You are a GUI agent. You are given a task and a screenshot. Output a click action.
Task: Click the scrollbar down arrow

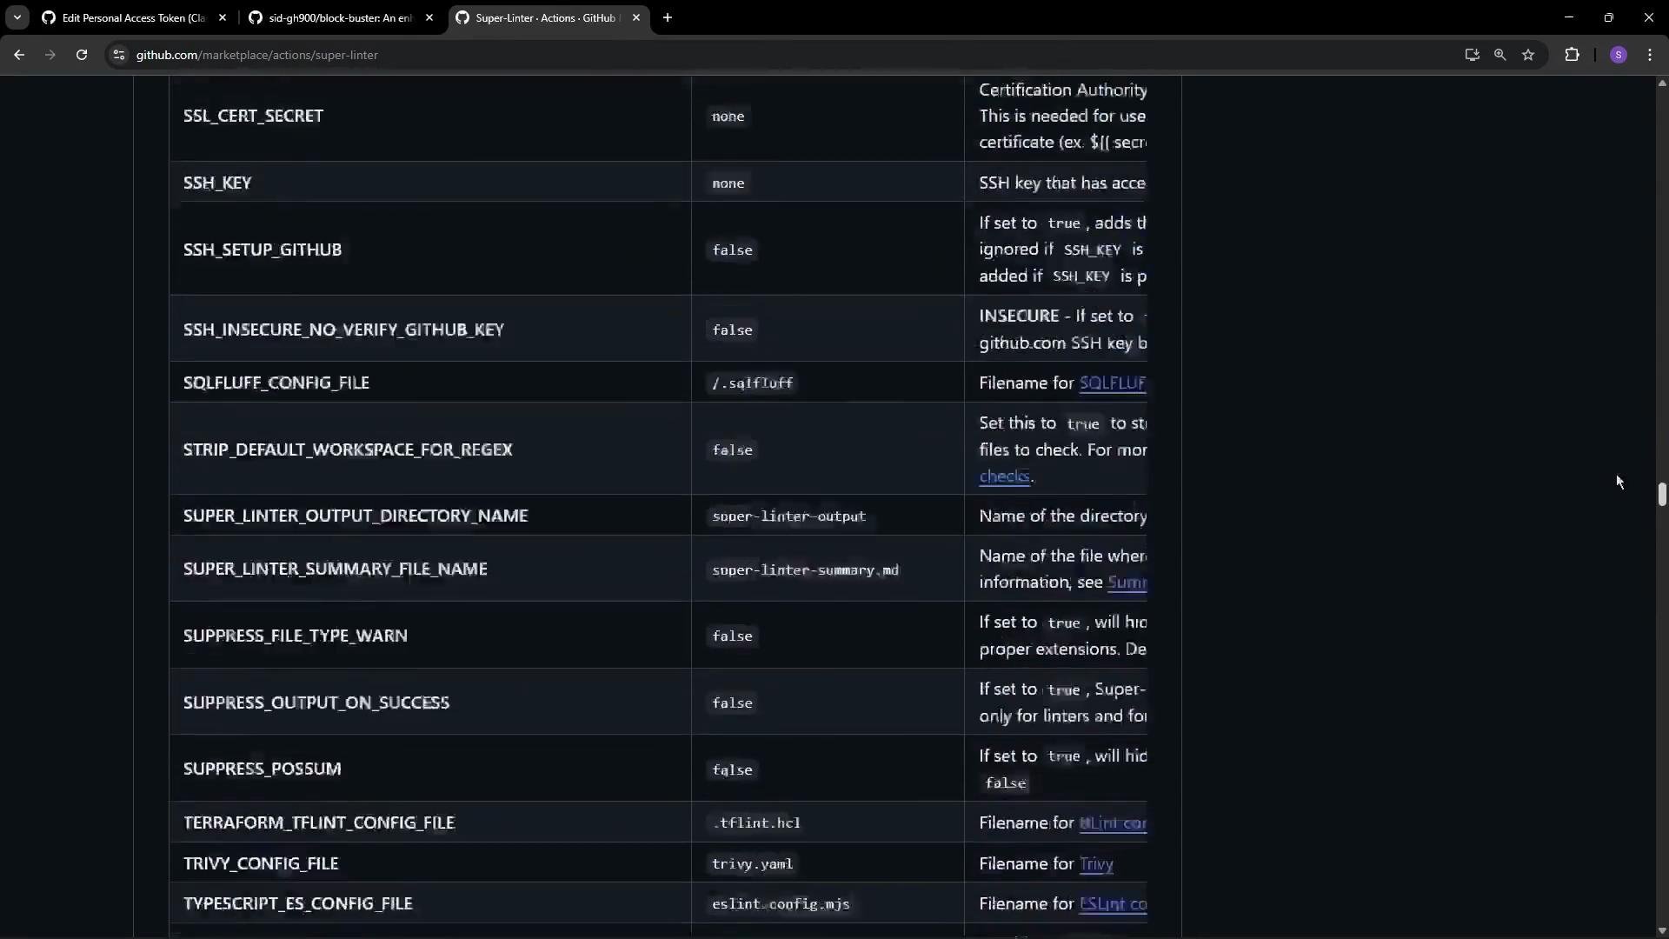[1662, 931]
